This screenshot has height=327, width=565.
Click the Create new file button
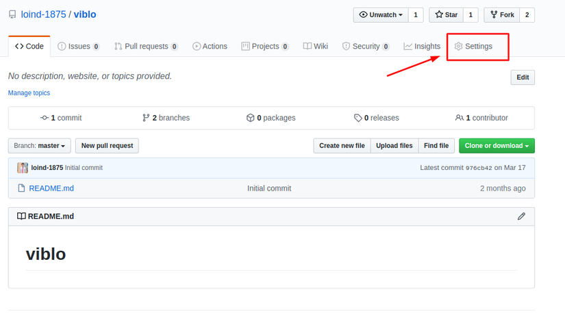coord(342,145)
